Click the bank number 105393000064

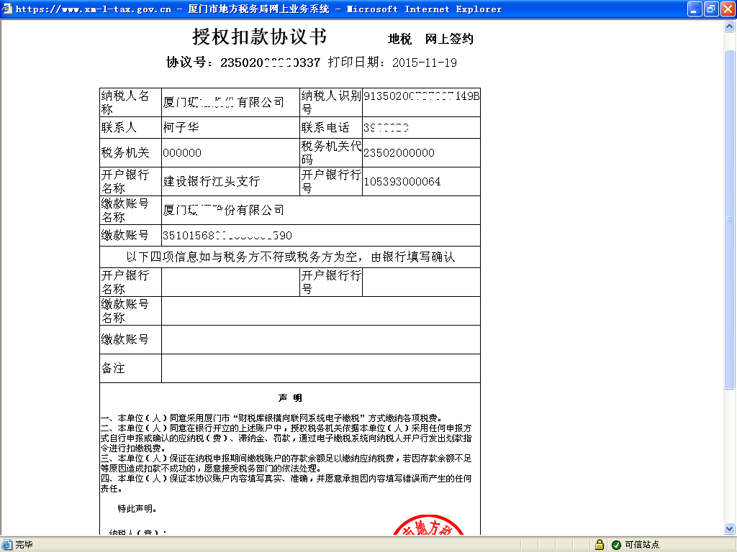[x=402, y=181]
